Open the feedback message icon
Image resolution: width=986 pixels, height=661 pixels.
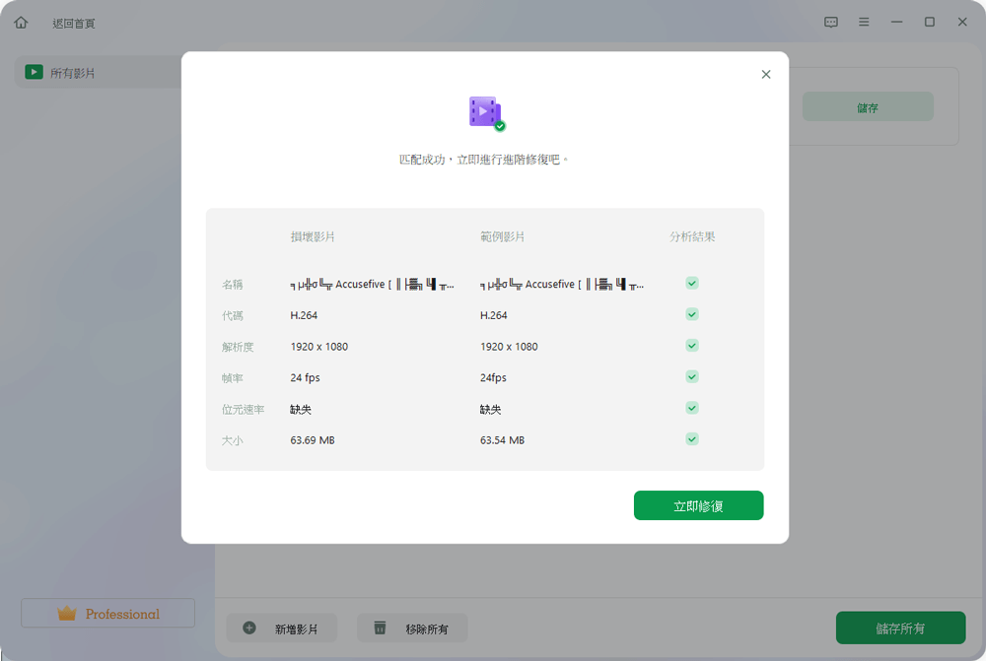coord(831,22)
